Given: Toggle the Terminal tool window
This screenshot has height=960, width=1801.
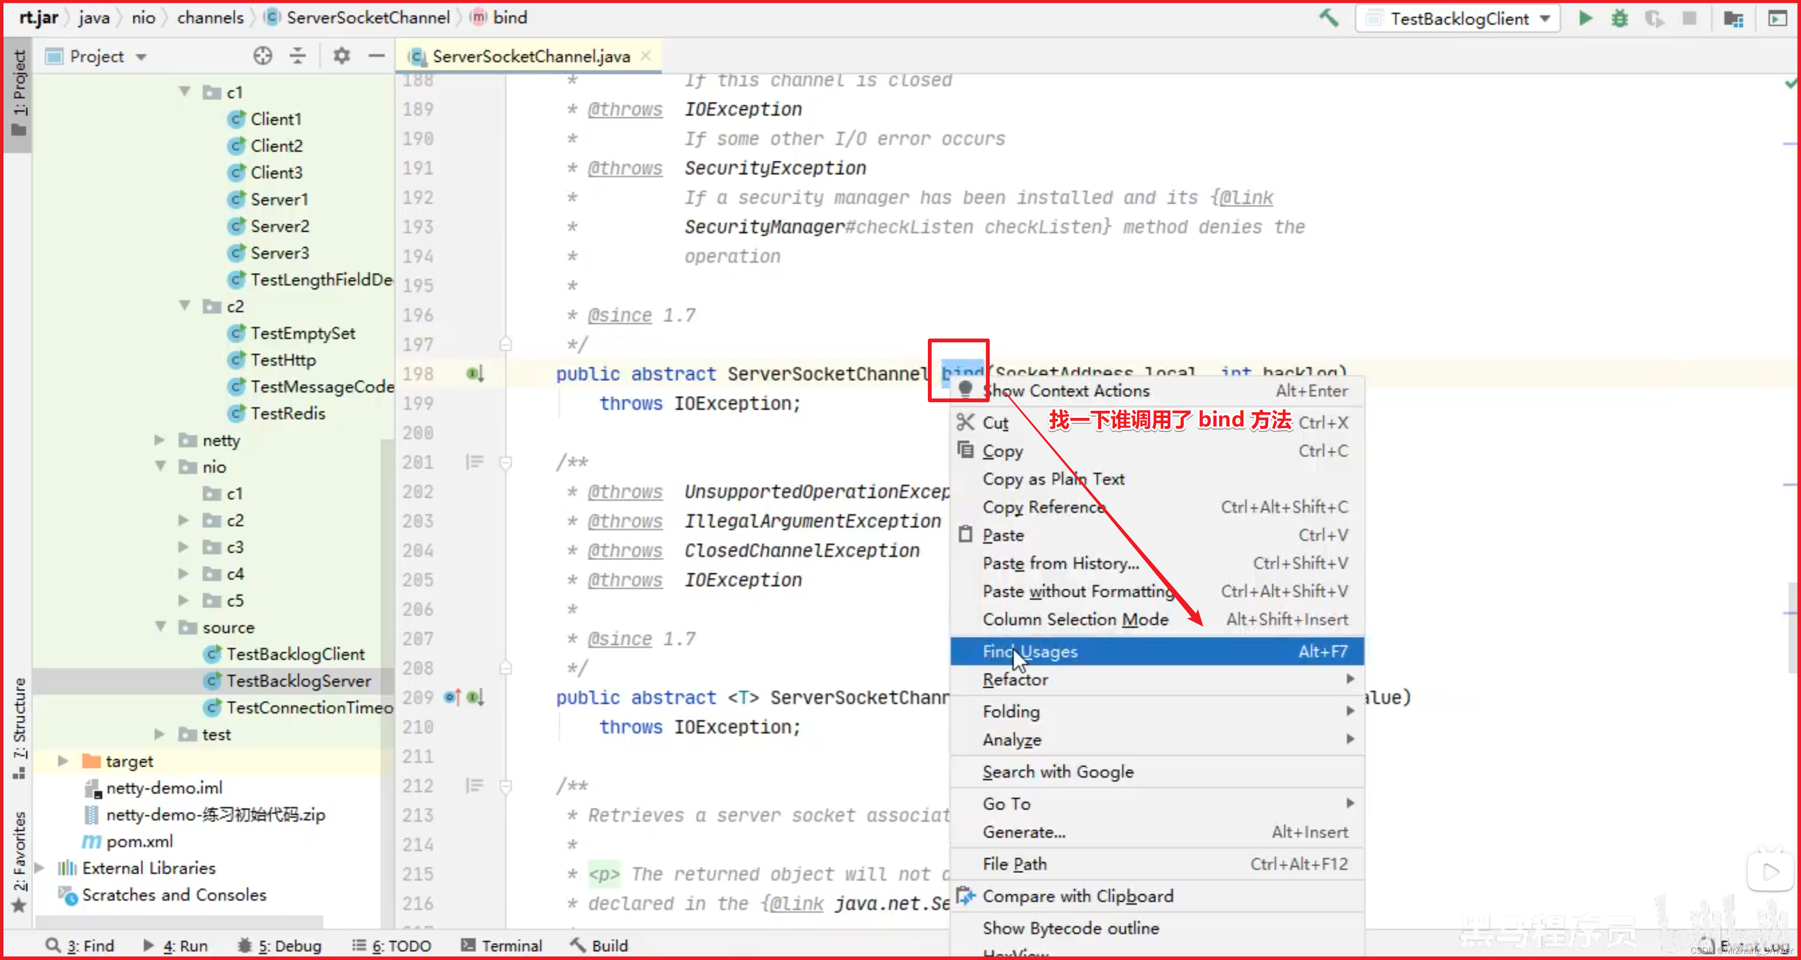Looking at the screenshot, I should pos(502,945).
